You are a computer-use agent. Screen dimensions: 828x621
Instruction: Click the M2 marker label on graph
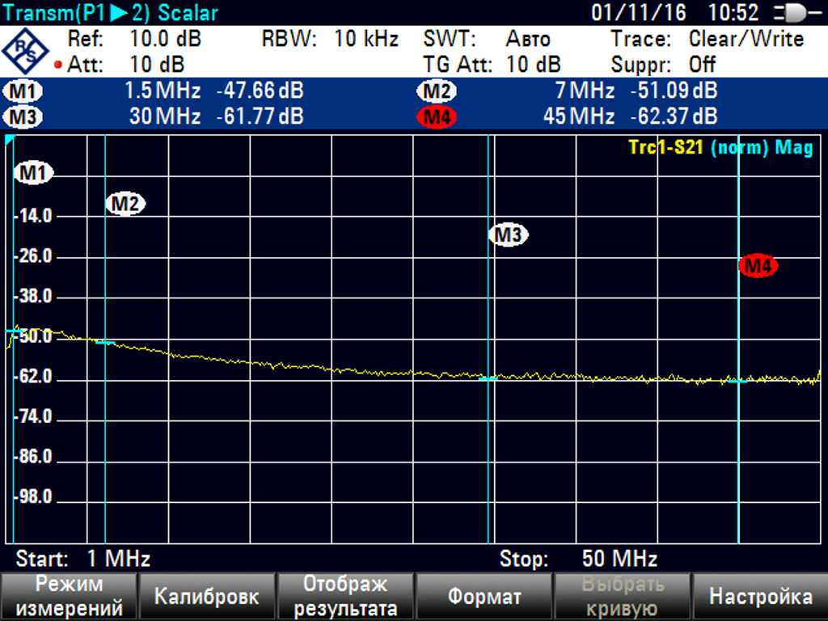click(x=125, y=204)
